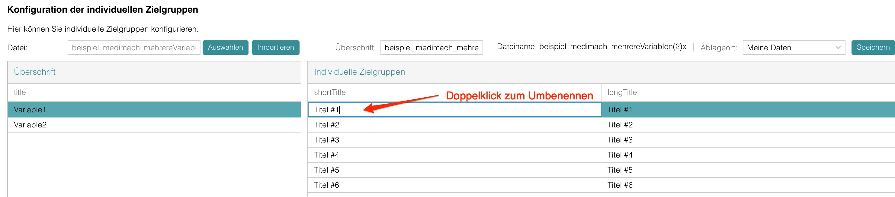Edit the Überschrift text field
The width and height of the screenshot is (895, 197).
pyautogui.click(x=431, y=48)
